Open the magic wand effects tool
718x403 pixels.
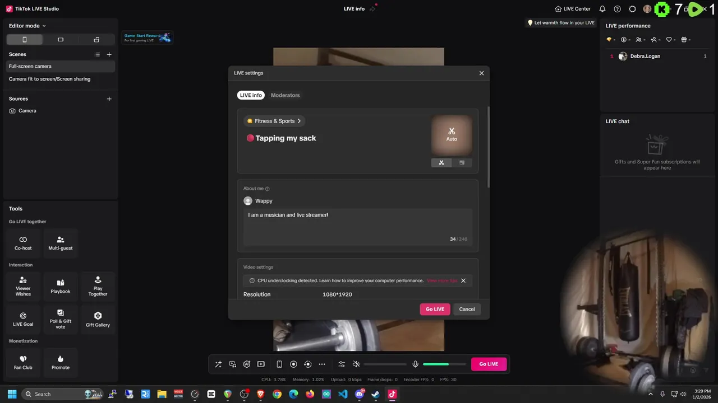click(x=218, y=364)
